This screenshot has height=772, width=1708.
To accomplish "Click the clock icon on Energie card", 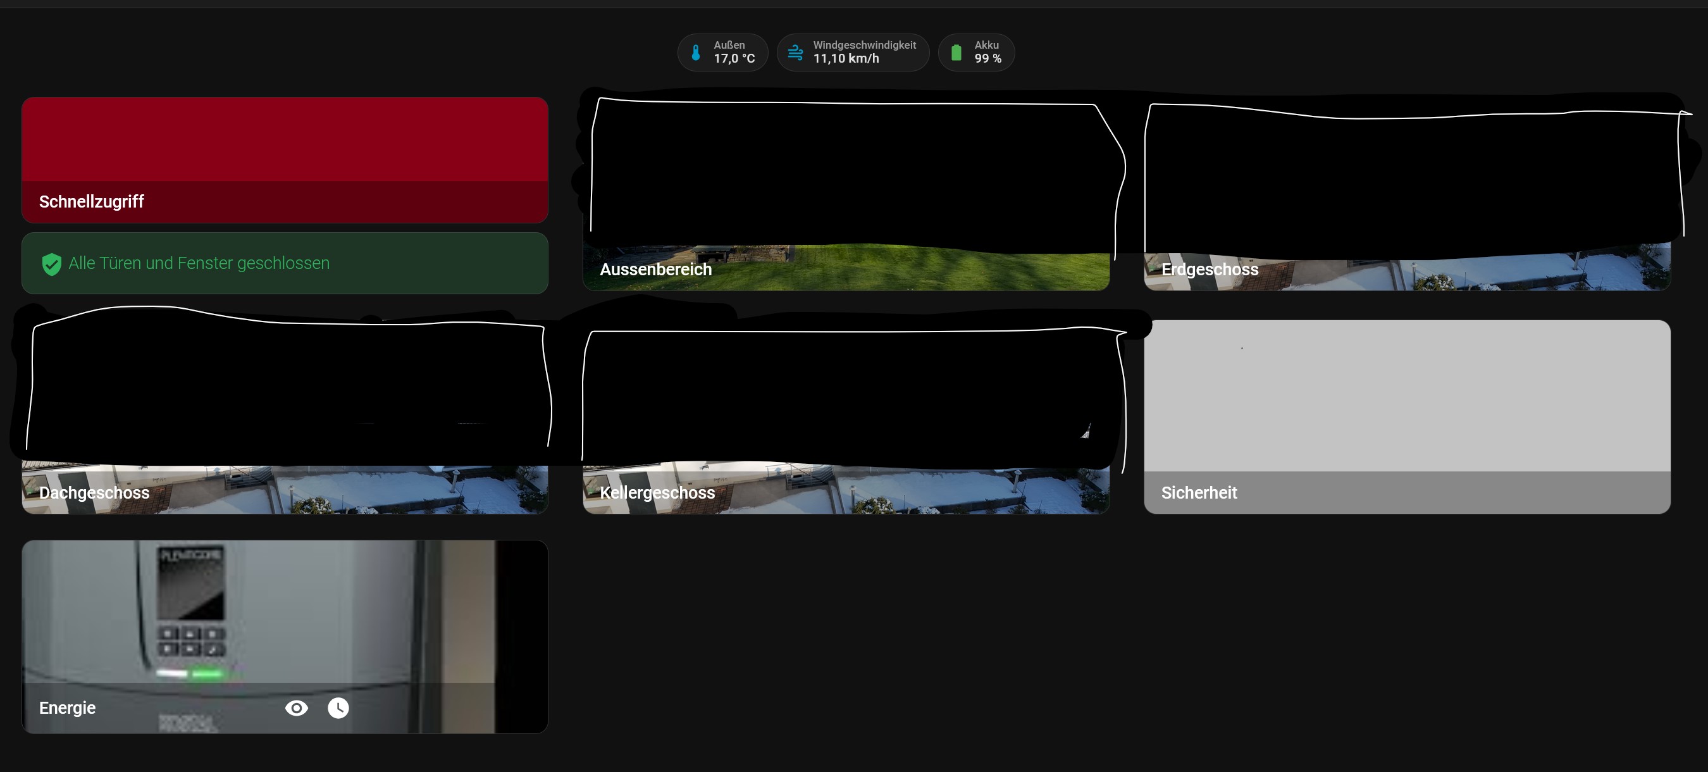I will tap(338, 707).
